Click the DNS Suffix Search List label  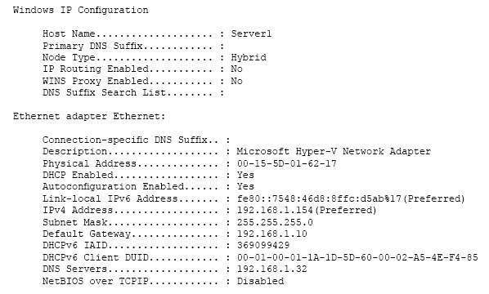click(x=104, y=92)
